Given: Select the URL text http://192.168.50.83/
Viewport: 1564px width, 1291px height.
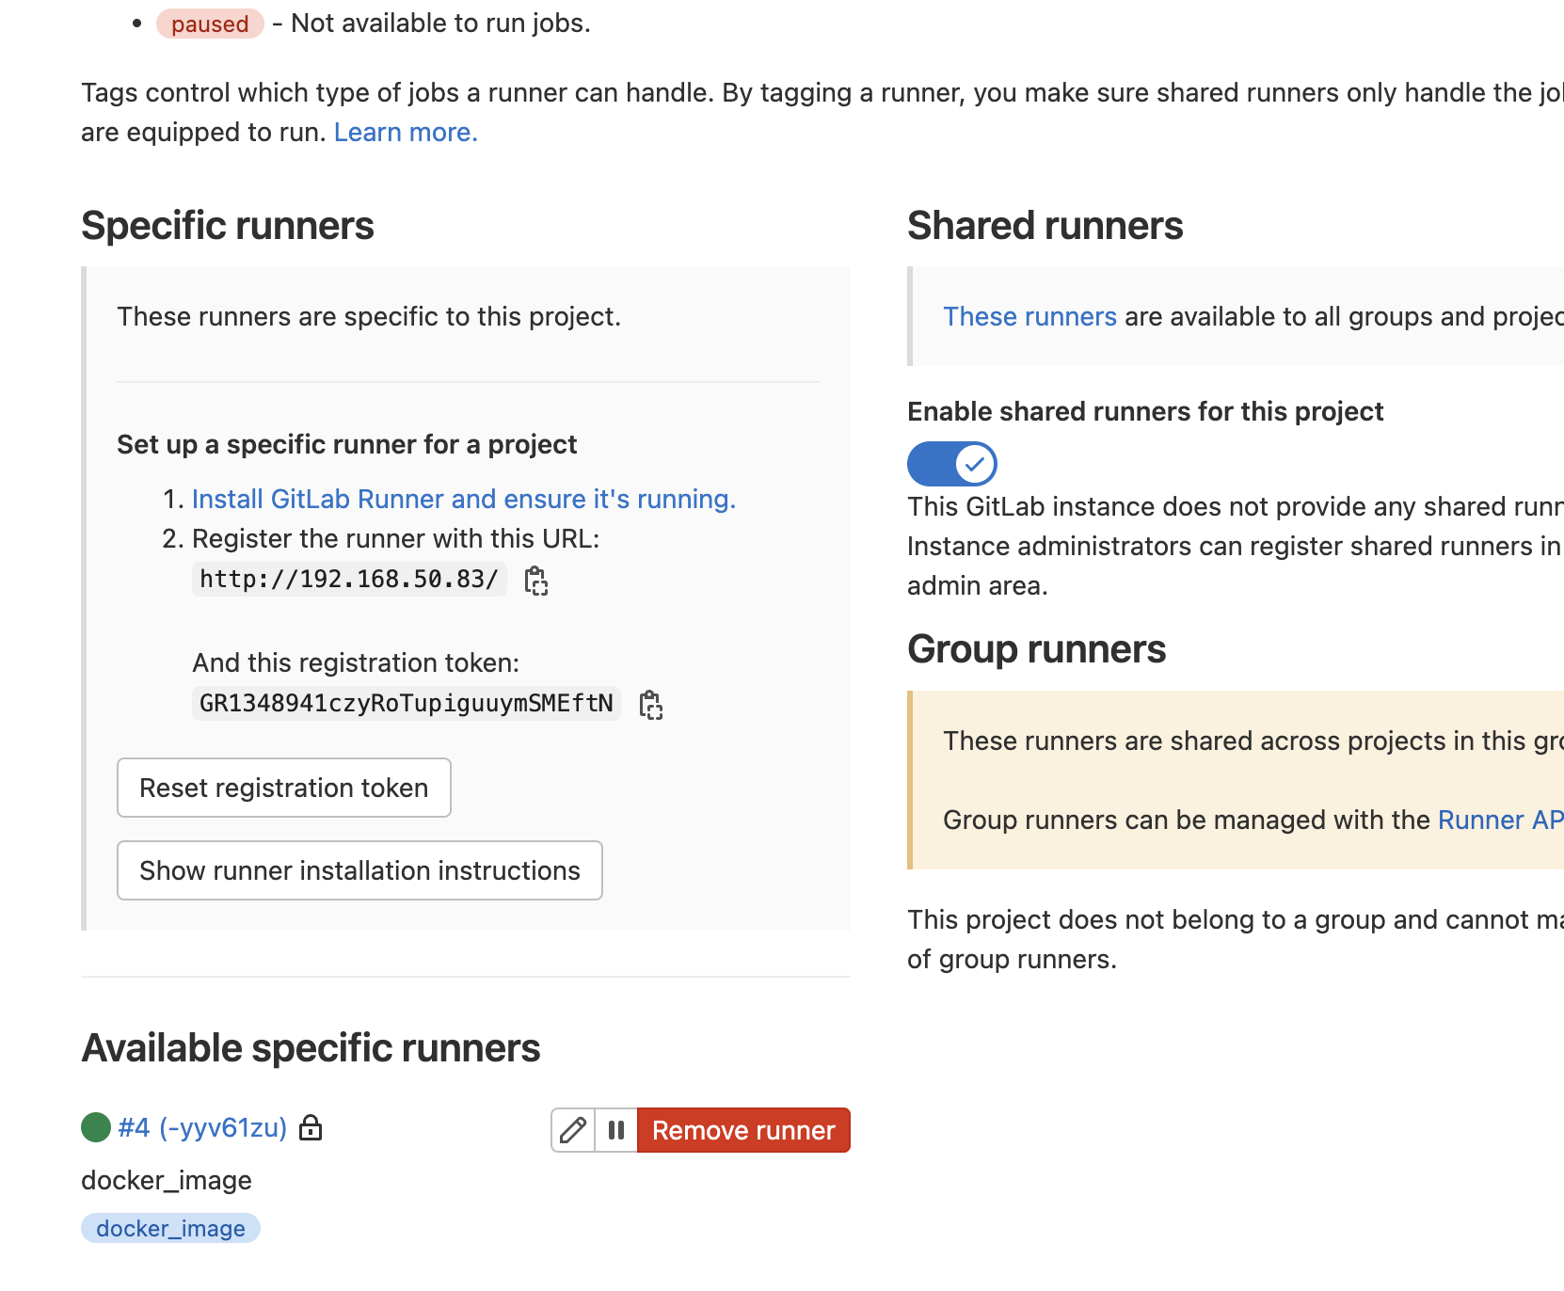Looking at the screenshot, I should (349, 579).
